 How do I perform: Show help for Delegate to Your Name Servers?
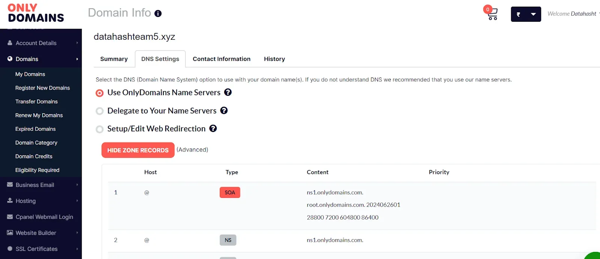(x=224, y=111)
